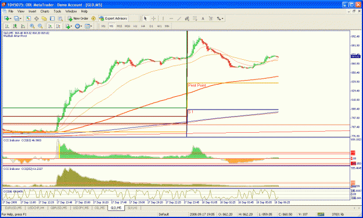Viewport: 363px width, 218px height.
Task: Set the timeframe to M15
Action: coord(119,26)
